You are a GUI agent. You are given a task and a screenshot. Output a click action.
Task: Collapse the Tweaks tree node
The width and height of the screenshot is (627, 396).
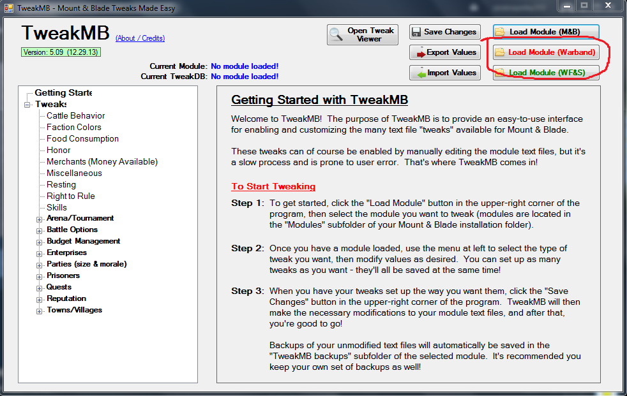point(27,105)
